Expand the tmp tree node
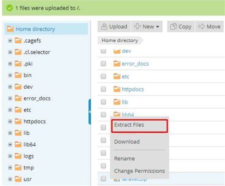The height and width of the screenshot is (186, 225). [x=10, y=167]
